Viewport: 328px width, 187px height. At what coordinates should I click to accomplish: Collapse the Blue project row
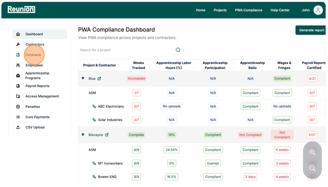83,78
